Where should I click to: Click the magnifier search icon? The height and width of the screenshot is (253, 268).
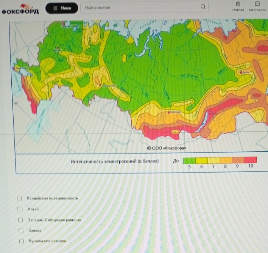[x=203, y=7]
